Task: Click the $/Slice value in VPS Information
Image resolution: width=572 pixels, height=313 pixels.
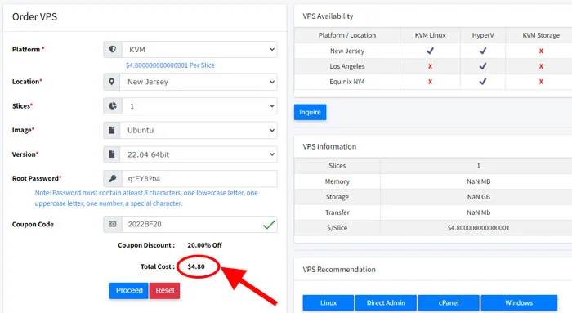Action: click(479, 228)
